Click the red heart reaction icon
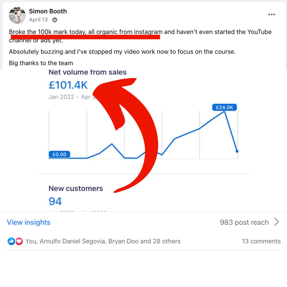The width and height of the screenshot is (287, 287). pyautogui.click(x=19, y=241)
